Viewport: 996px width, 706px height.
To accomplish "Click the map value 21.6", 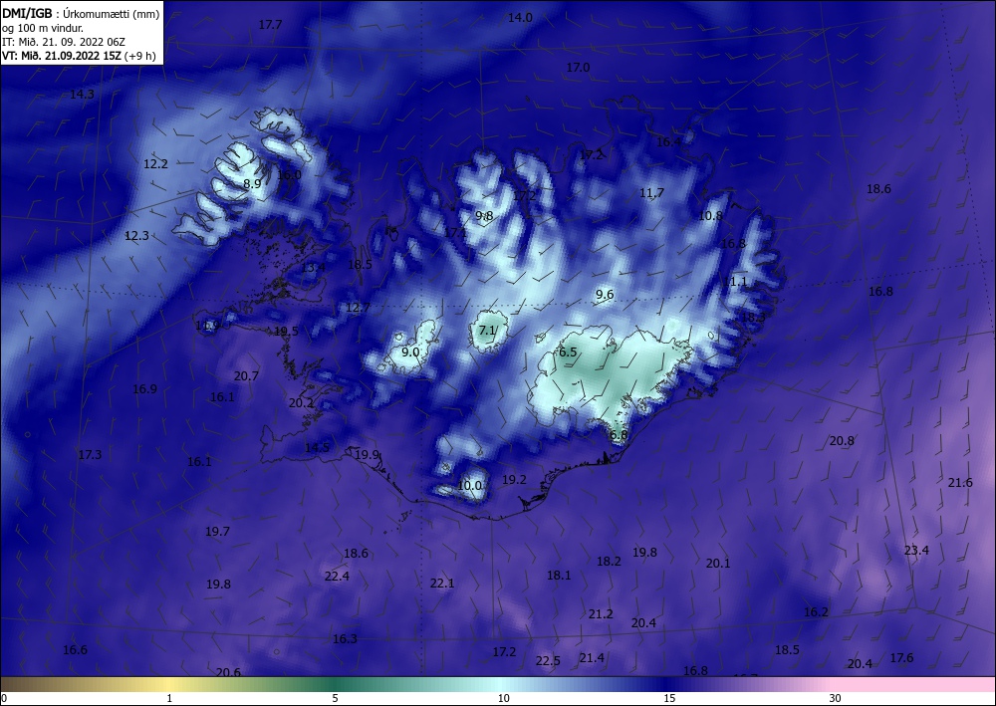I will tap(960, 483).
